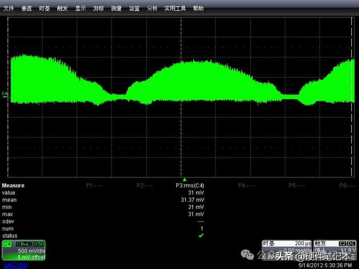This screenshot has height=269, width=359.
Task: Open the 触发 (Trigger) menu
Action: coord(62,8)
